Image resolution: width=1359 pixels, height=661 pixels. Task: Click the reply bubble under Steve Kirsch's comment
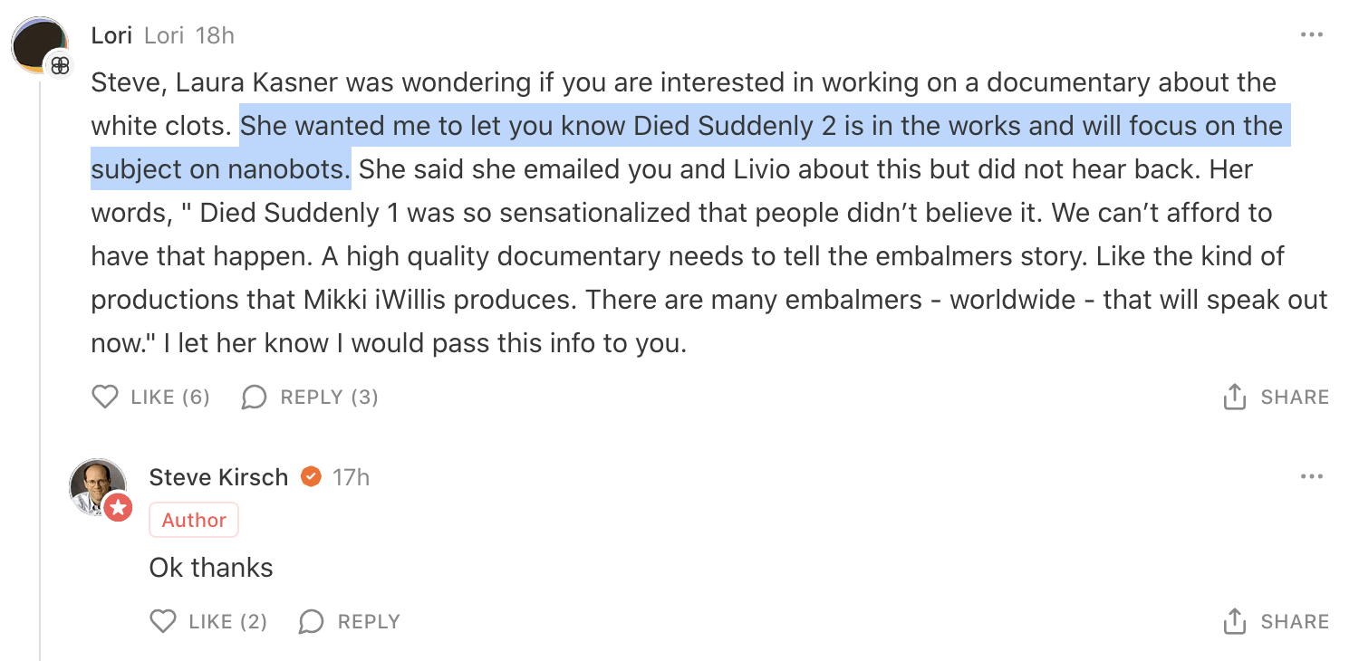(x=312, y=621)
